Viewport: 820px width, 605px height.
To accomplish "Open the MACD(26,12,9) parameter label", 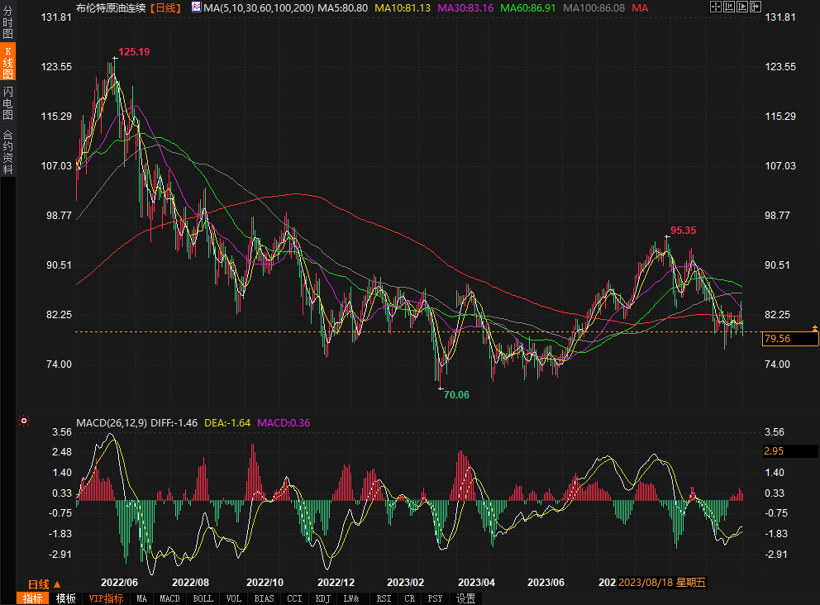I will click(x=112, y=423).
